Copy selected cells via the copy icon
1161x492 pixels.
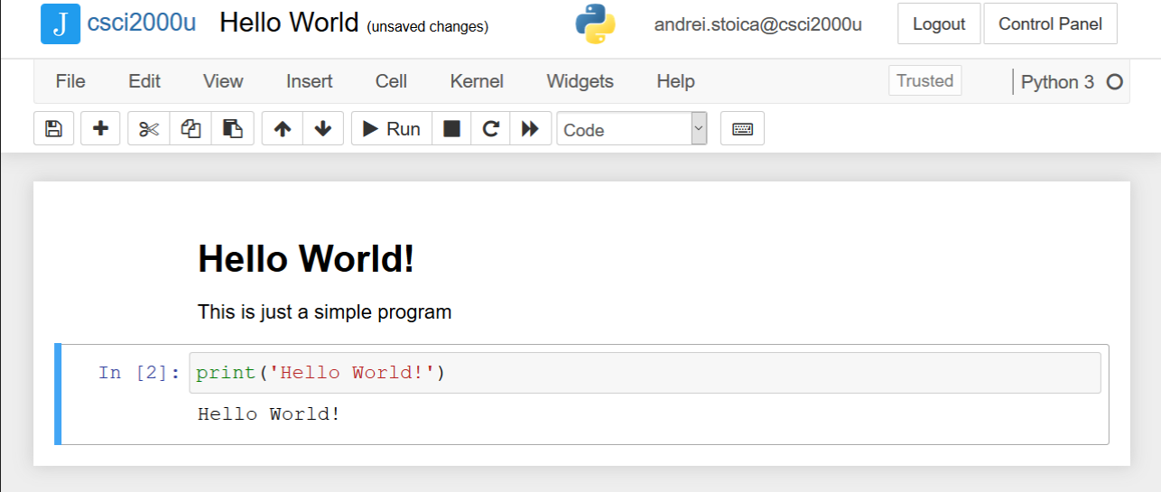(190, 129)
